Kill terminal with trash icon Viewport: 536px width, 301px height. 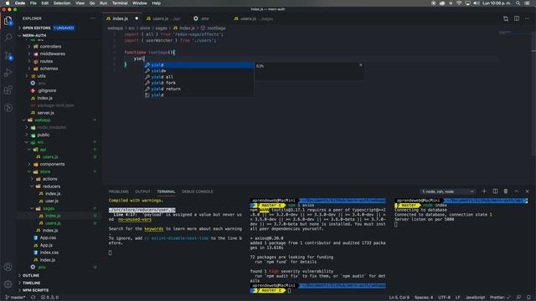click(506, 191)
